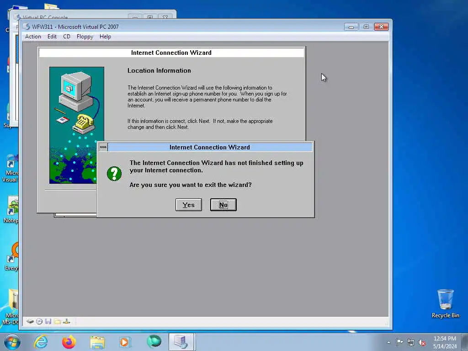Click the wizard's computer and phone illustration
The width and height of the screenshot is (468, 351).
[x=77, y=125]
